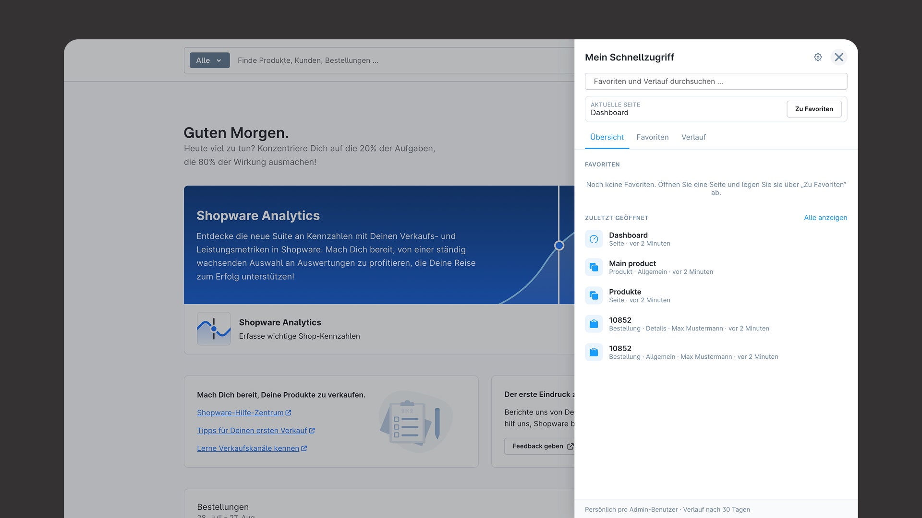Click the Produkte page icon in recent list
The height and width of the screenshot is (518, 922).
point(594,295)
